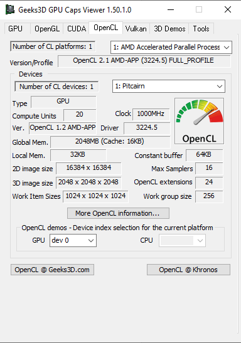This screenshot has width=241, height=343.
Task: Click the Number of CL devices field
Action: pos(56,87)
